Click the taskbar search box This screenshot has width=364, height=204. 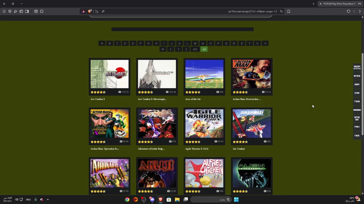(x=211, y=199)
